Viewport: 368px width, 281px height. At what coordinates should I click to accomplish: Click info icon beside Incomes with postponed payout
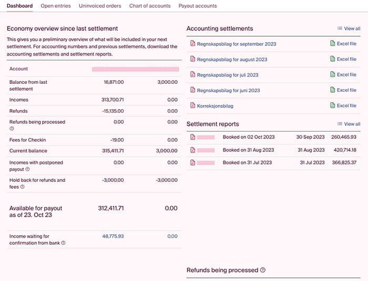point(27,169)
